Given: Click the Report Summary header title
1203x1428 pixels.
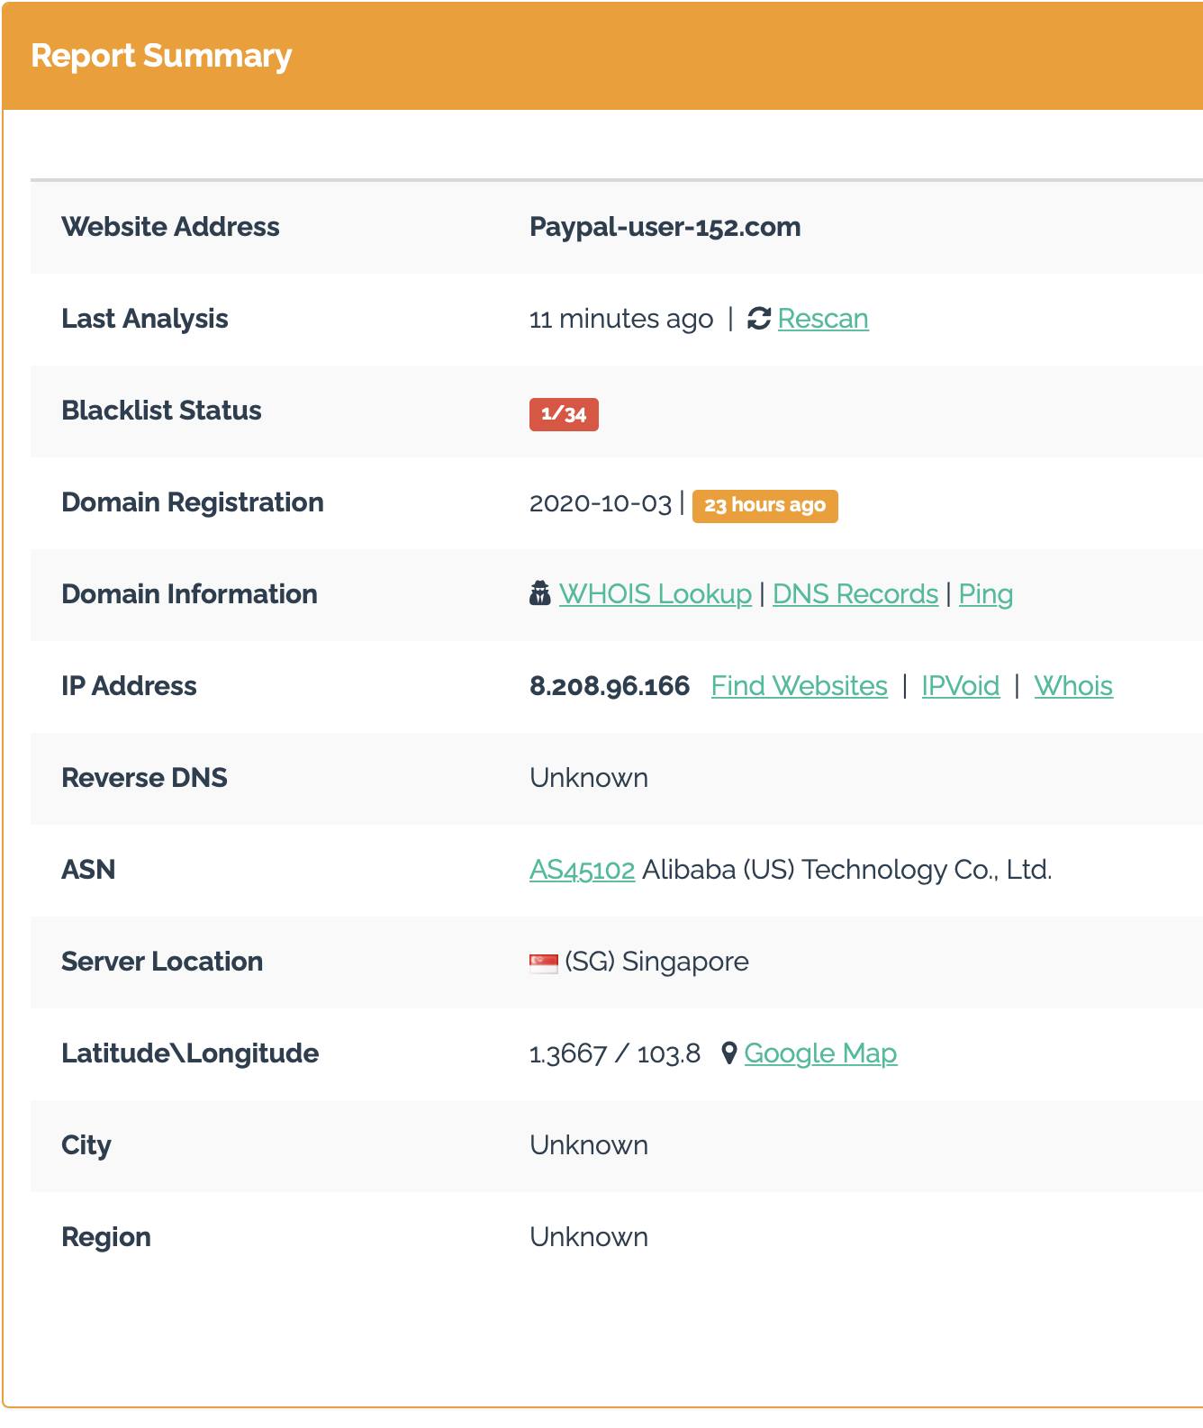Looking at the screenshot, I should (161, 56).
